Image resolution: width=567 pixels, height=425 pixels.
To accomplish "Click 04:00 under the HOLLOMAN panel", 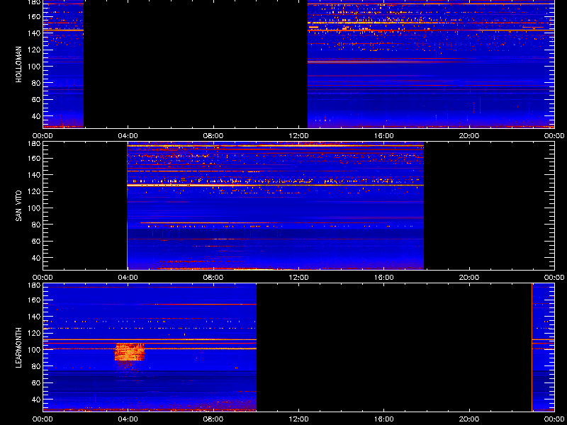I will tap(128, 136).
